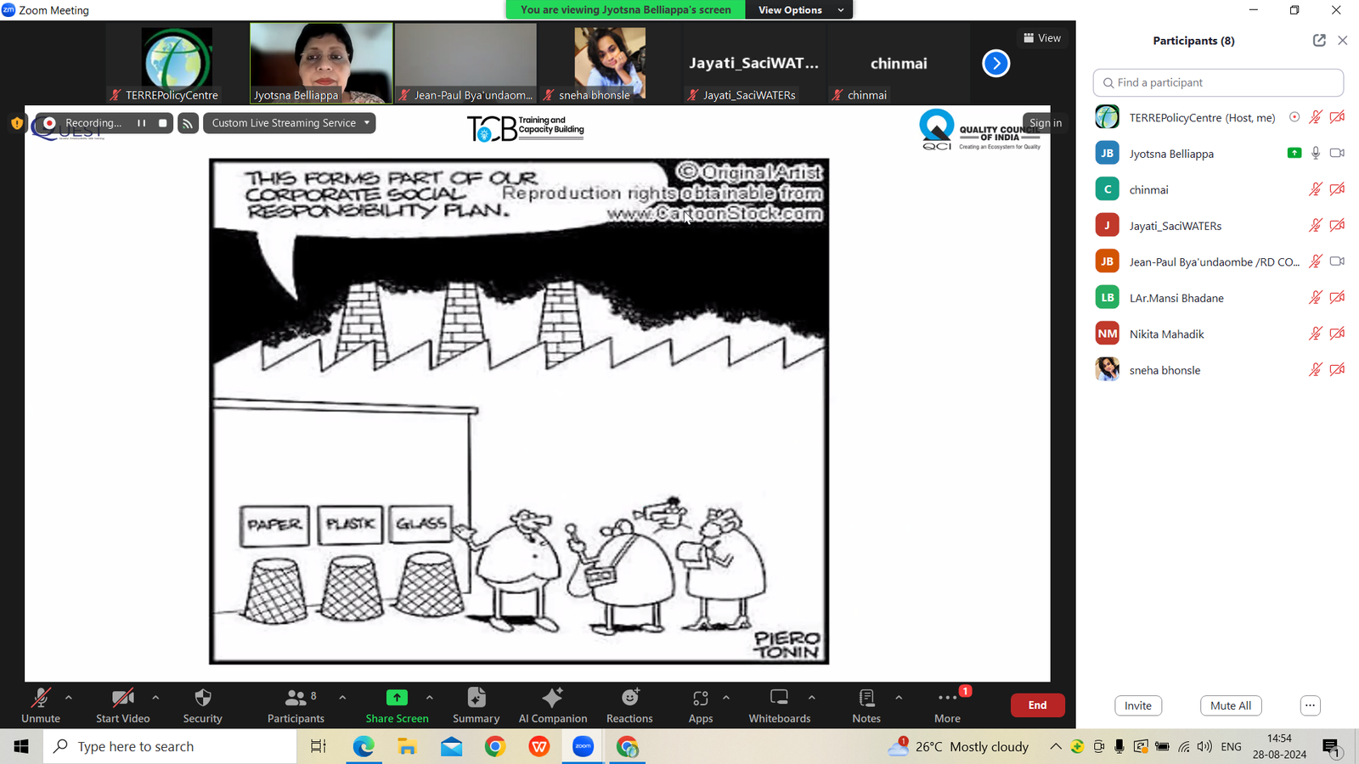The image size is (1359, 764).
Task: Click the red End meeting button
Action: click(x=1037, y=705)
